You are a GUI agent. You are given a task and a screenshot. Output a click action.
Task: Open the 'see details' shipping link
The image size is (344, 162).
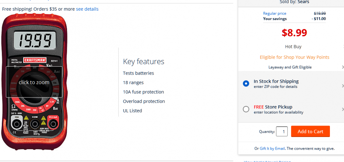point(87,9)
